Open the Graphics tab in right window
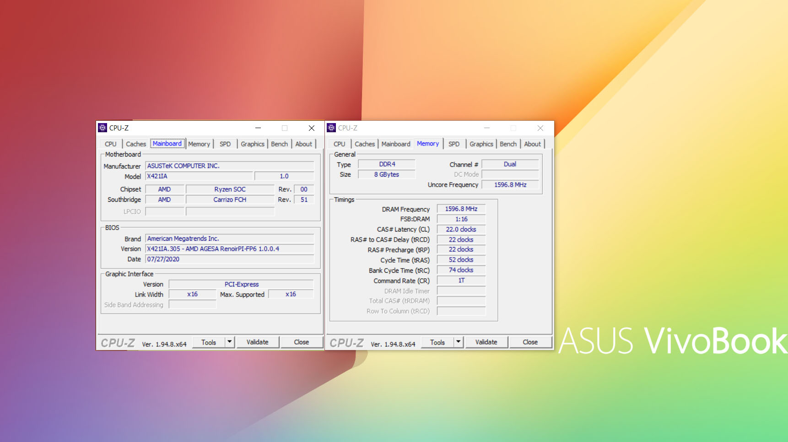 tap(481, 144)
